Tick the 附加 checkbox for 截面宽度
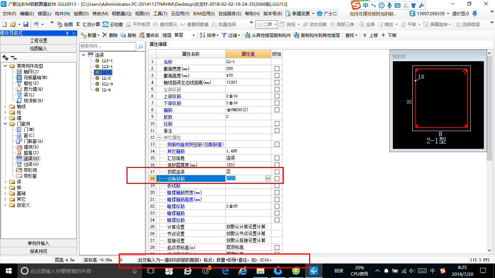This screenshot has height=278, width=495. click(x=277, y=69)
